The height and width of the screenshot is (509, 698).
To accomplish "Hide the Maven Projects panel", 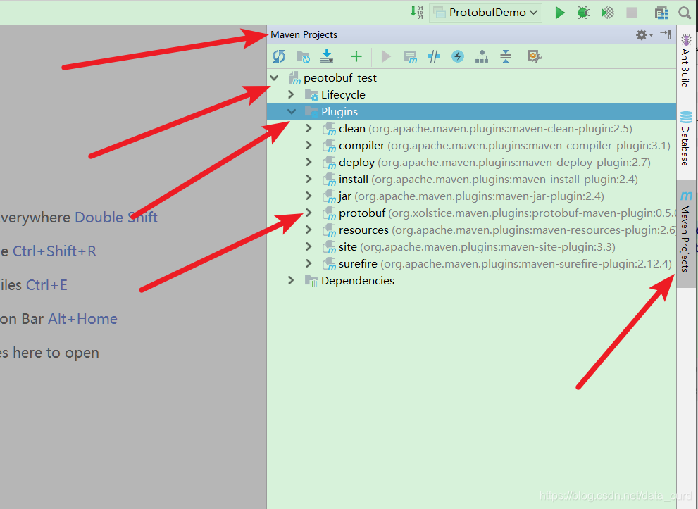I will pos(666,34).
